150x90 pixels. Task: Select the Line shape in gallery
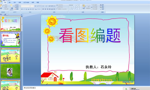tap(74, 5)
